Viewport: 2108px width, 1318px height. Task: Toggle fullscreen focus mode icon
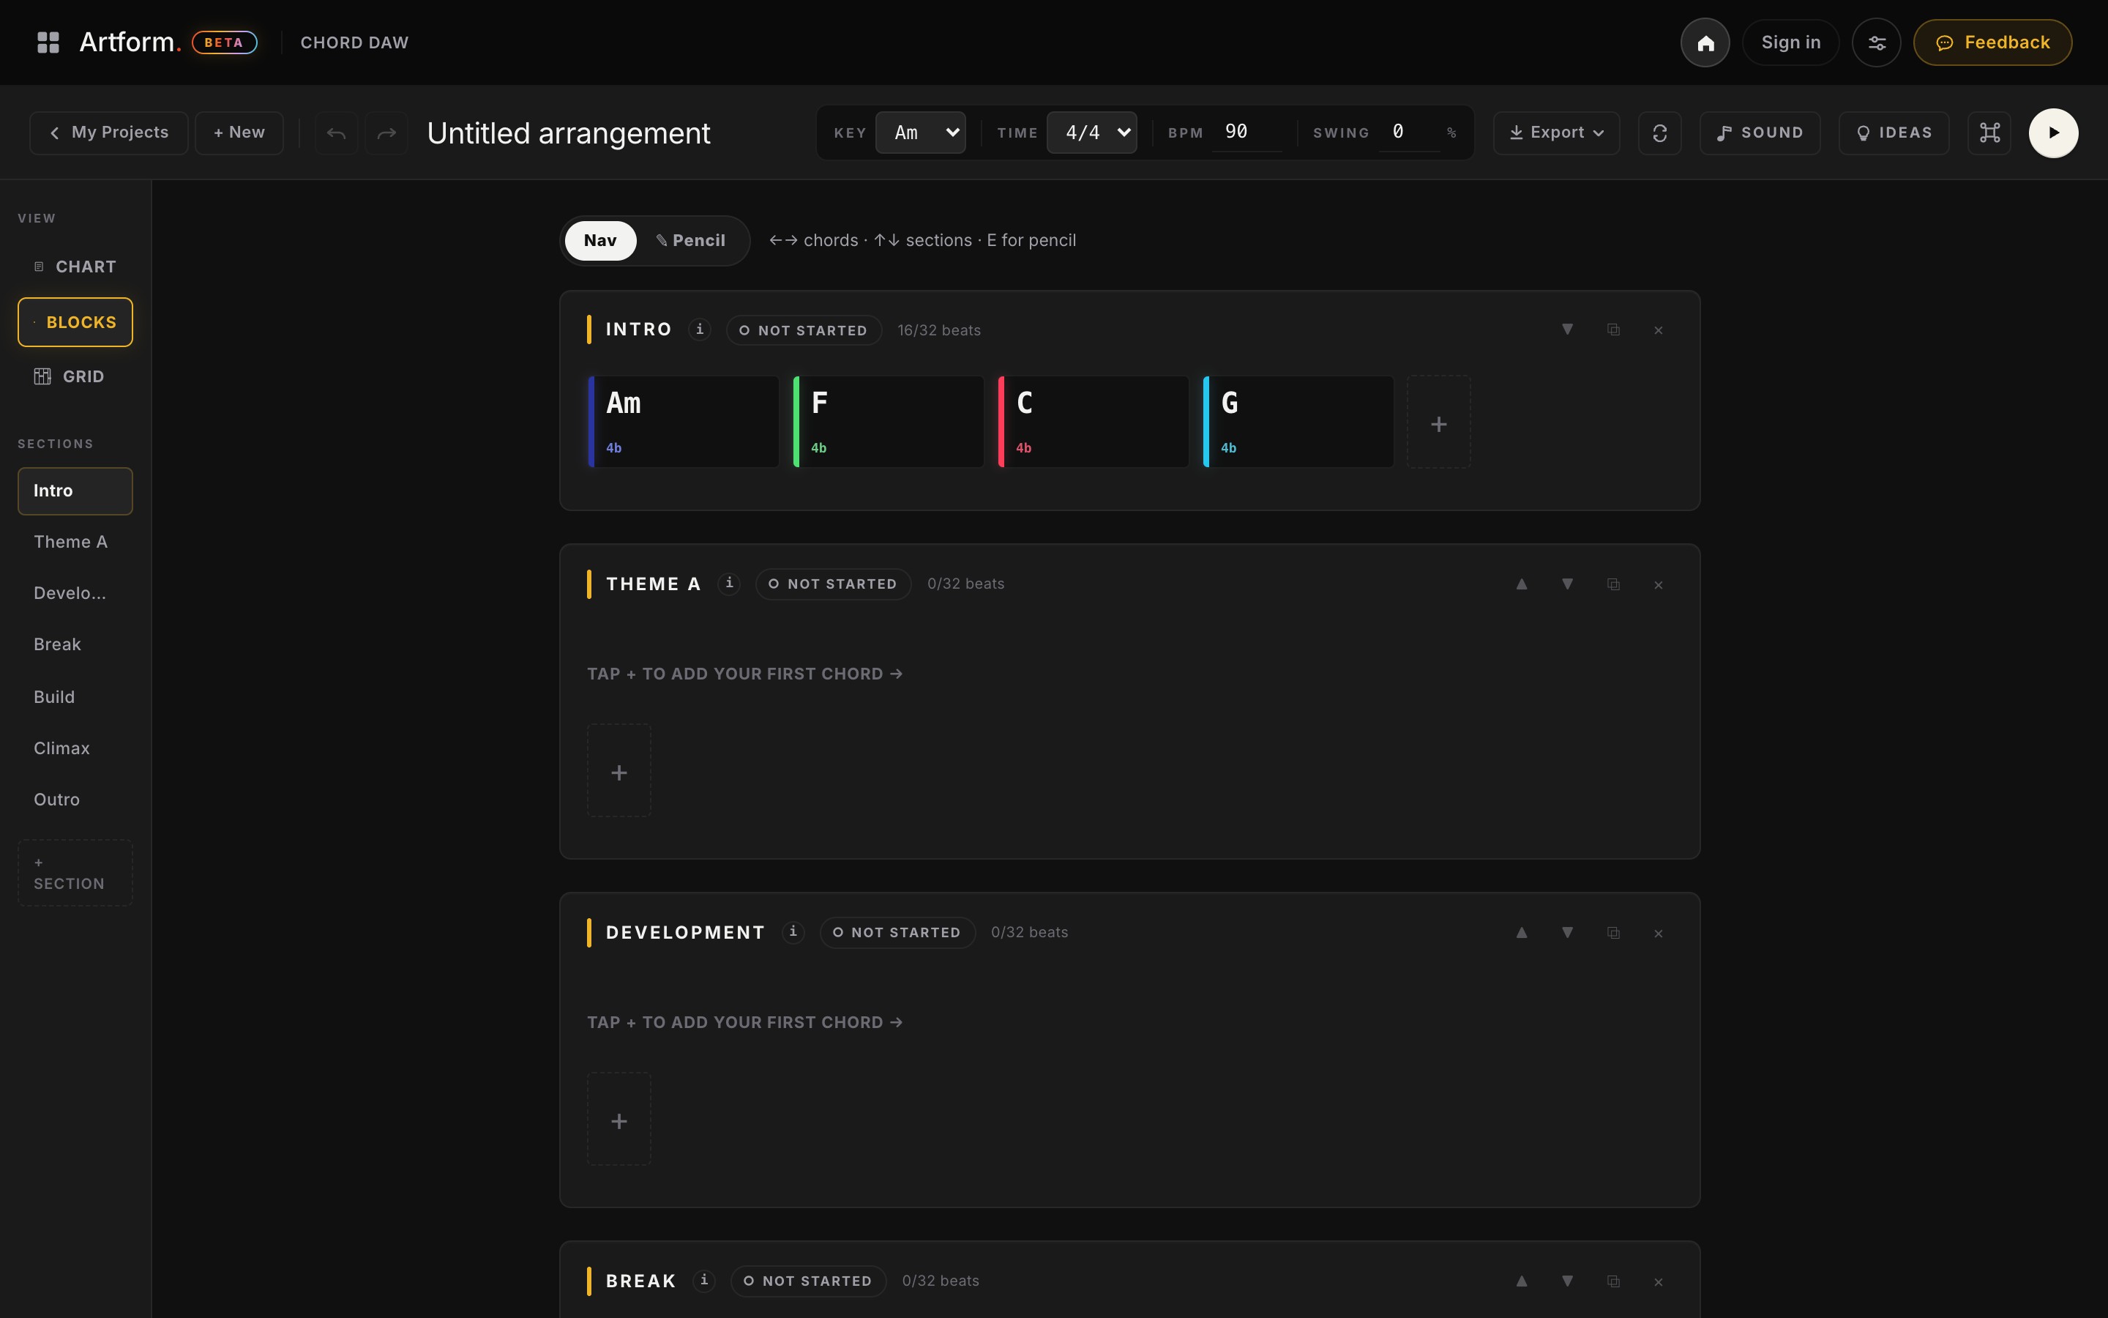coord(1989,133)
